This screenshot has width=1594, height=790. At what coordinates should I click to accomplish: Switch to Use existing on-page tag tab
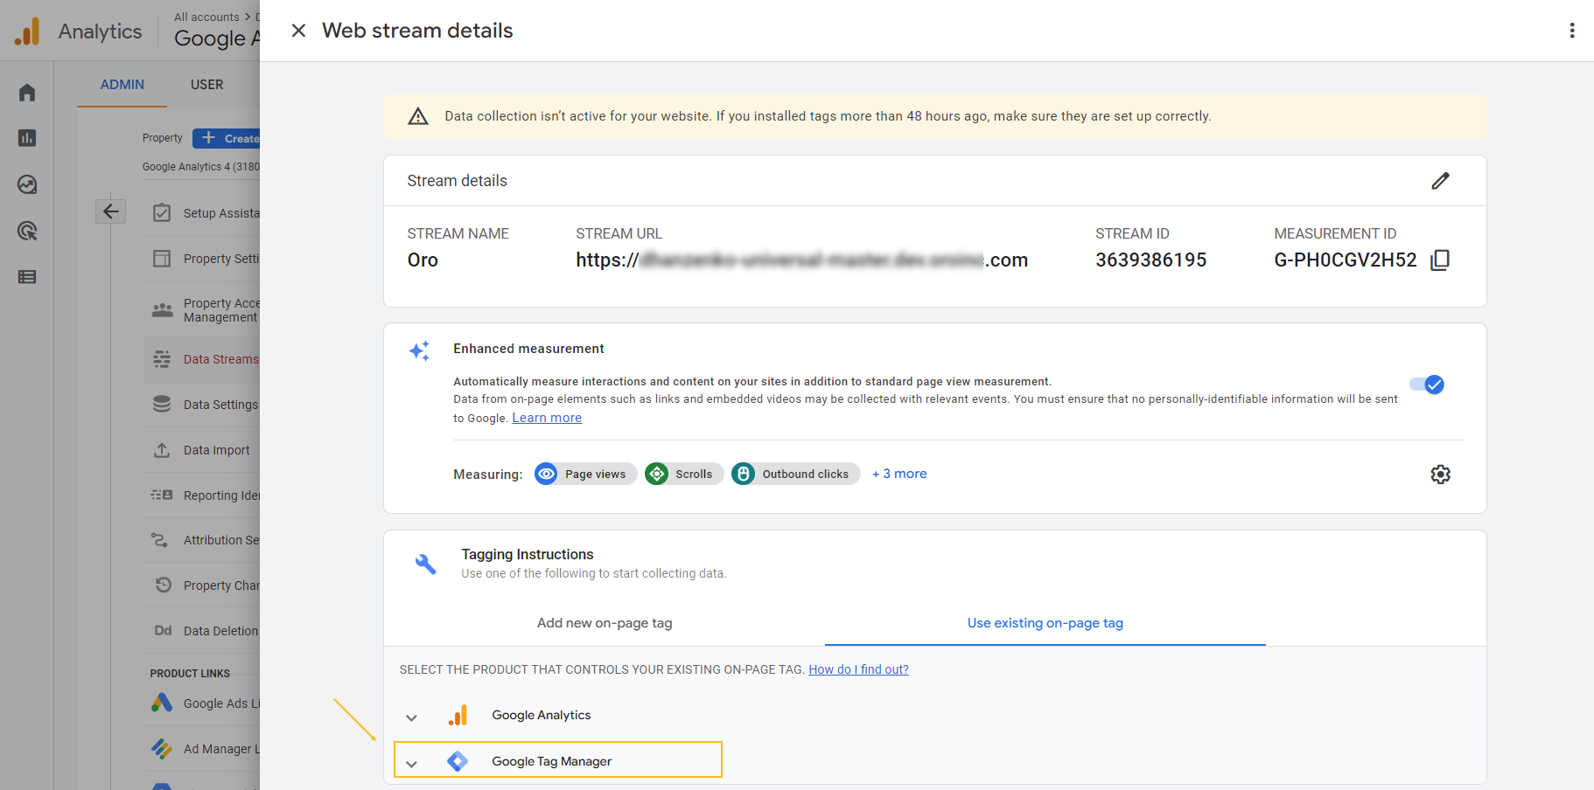click(x=1045, y=623)
